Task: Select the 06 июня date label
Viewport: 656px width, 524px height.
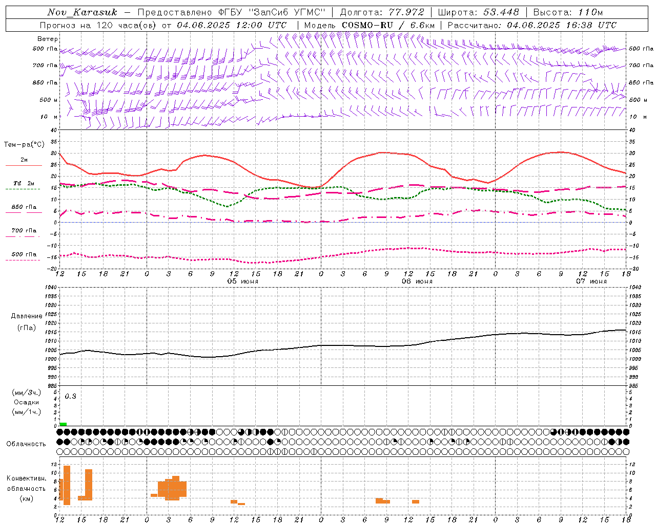Action: [x=417, y=281]
